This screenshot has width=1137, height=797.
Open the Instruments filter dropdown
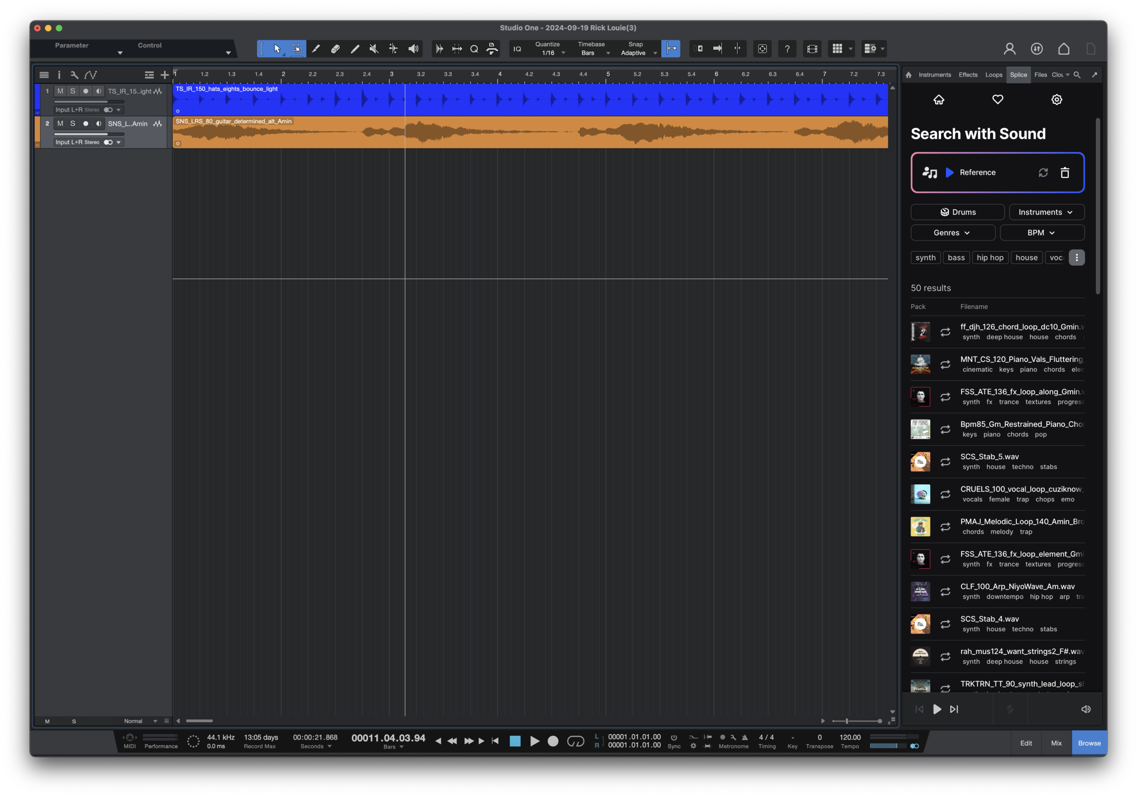[1047, 212]
